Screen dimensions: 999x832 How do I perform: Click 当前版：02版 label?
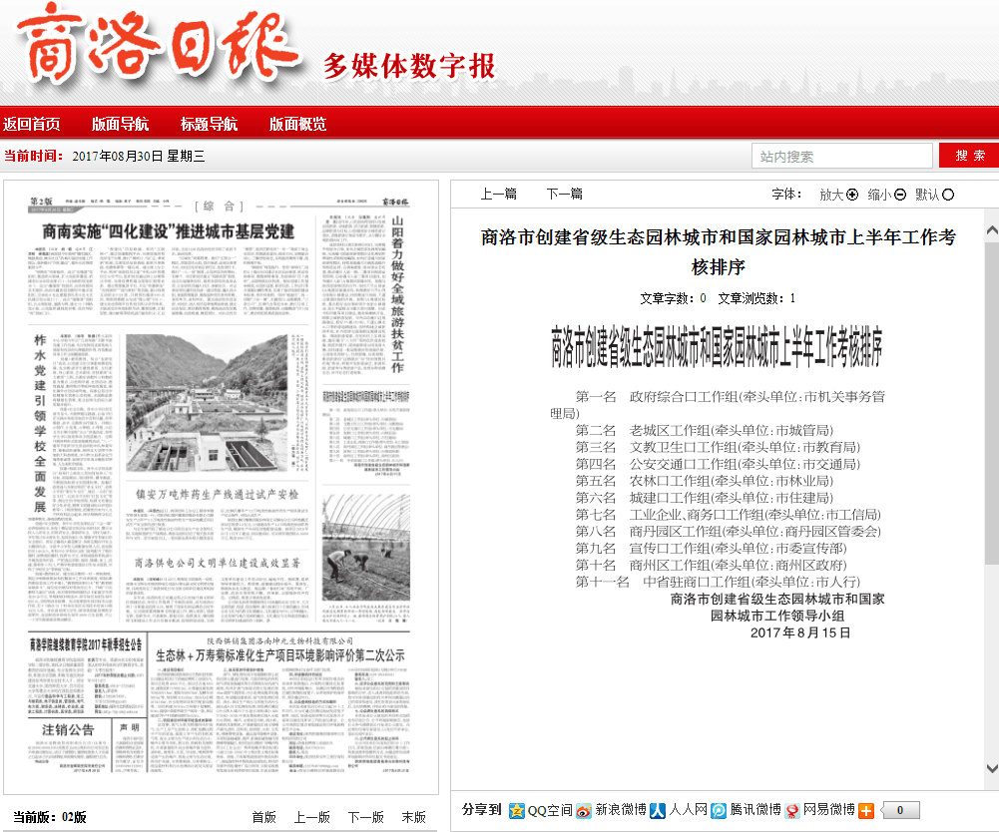pyautogui.click(x=50, y=817)
